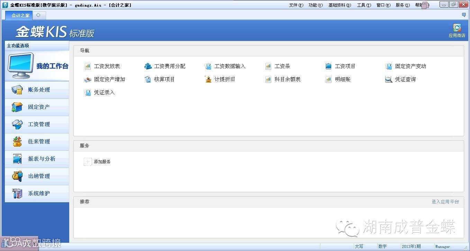The width and height of the screenshot is (470, 251).
Task: Add a new tab next to 会计之家
Action: coord(38,15)
